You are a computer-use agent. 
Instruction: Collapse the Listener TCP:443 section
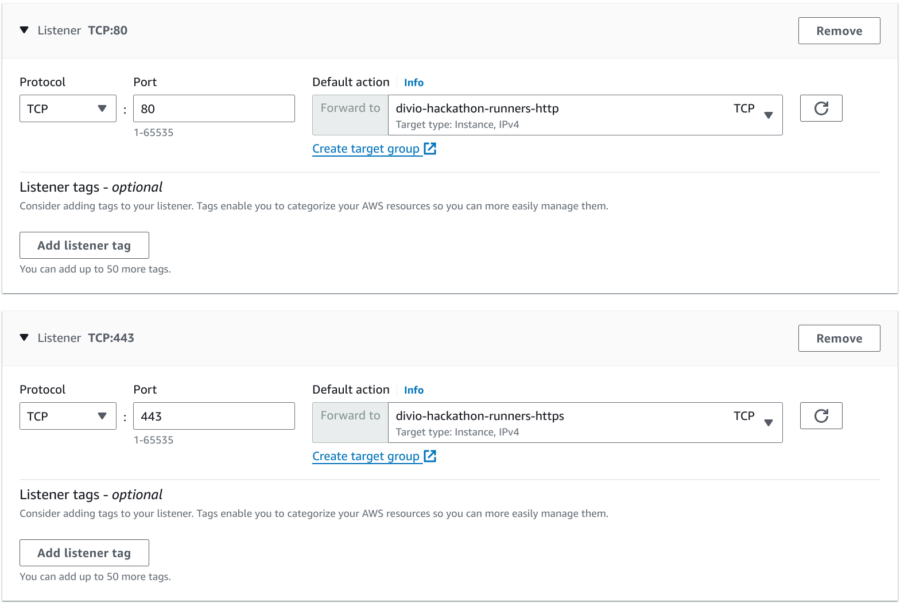[x=24, y=338]
